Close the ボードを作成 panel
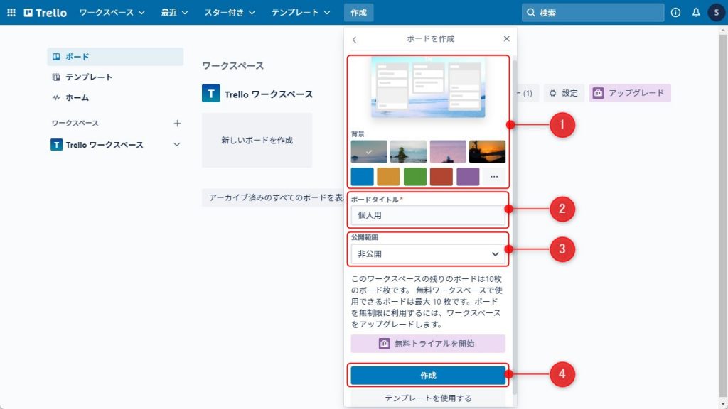The width and height of the screenshot is (728, 409). coord(506,39)
